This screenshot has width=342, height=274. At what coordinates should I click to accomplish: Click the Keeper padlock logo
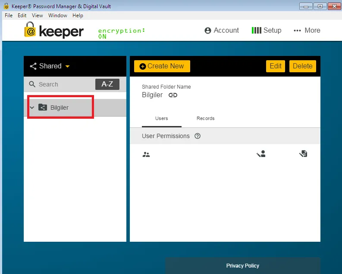(30, 29)
